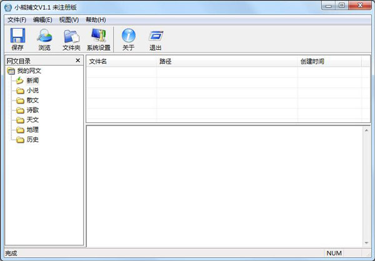Select the 我的网文 tree label
Image resolution: width=375 pixels, height=261 pixels.
(29, 71)
